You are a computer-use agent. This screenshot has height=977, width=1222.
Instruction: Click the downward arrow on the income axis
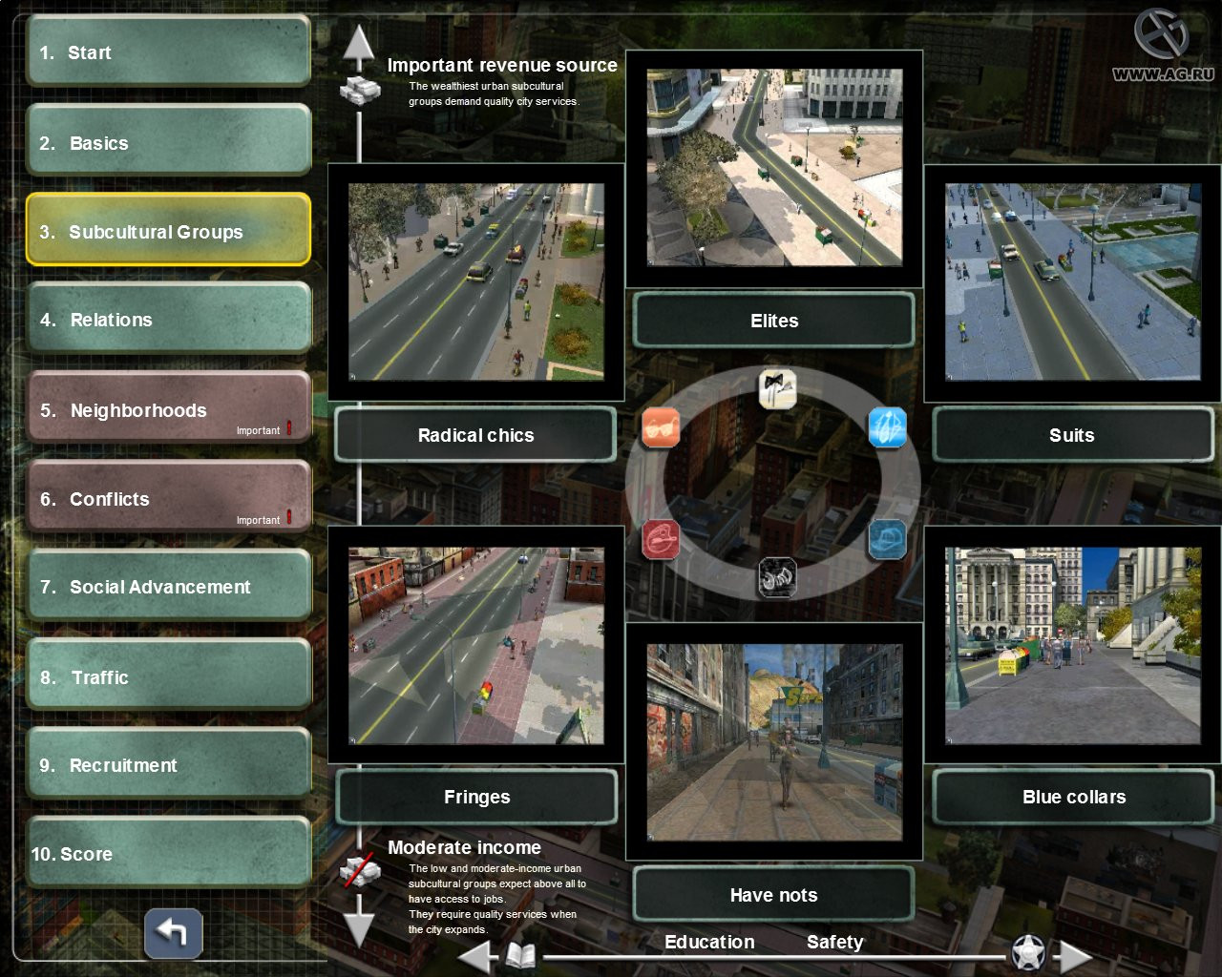(x=359, y=927)
